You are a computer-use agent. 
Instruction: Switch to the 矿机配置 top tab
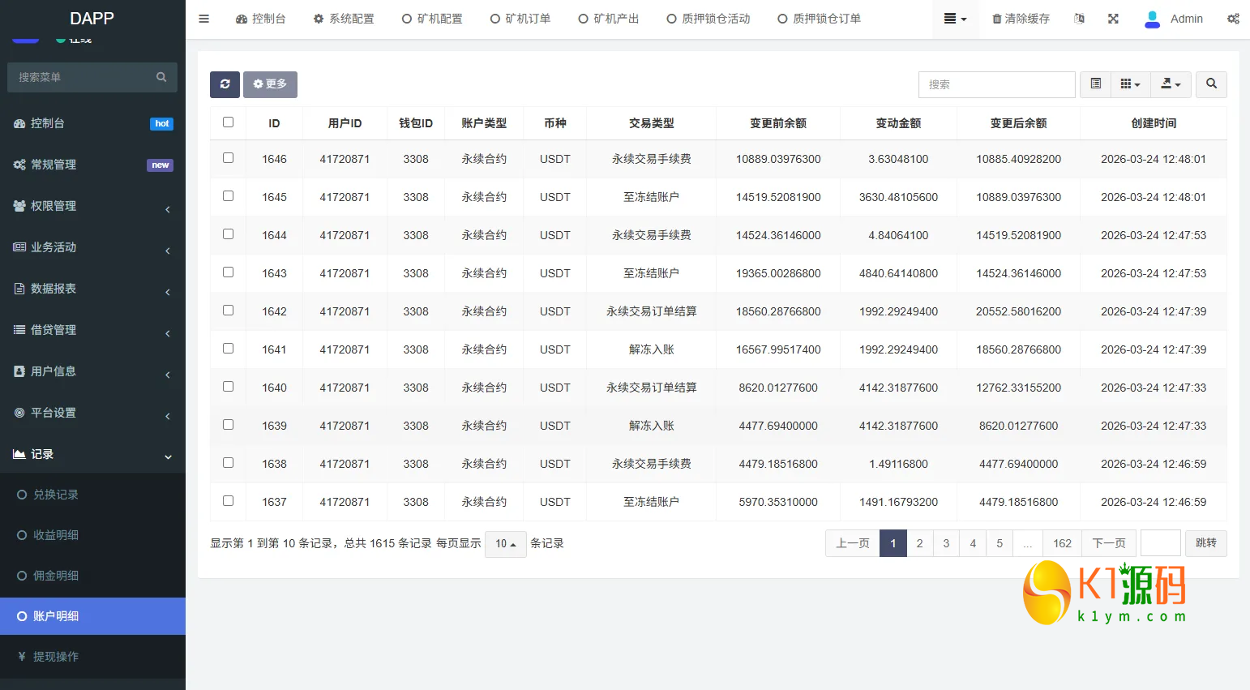(x=432, y=19)
